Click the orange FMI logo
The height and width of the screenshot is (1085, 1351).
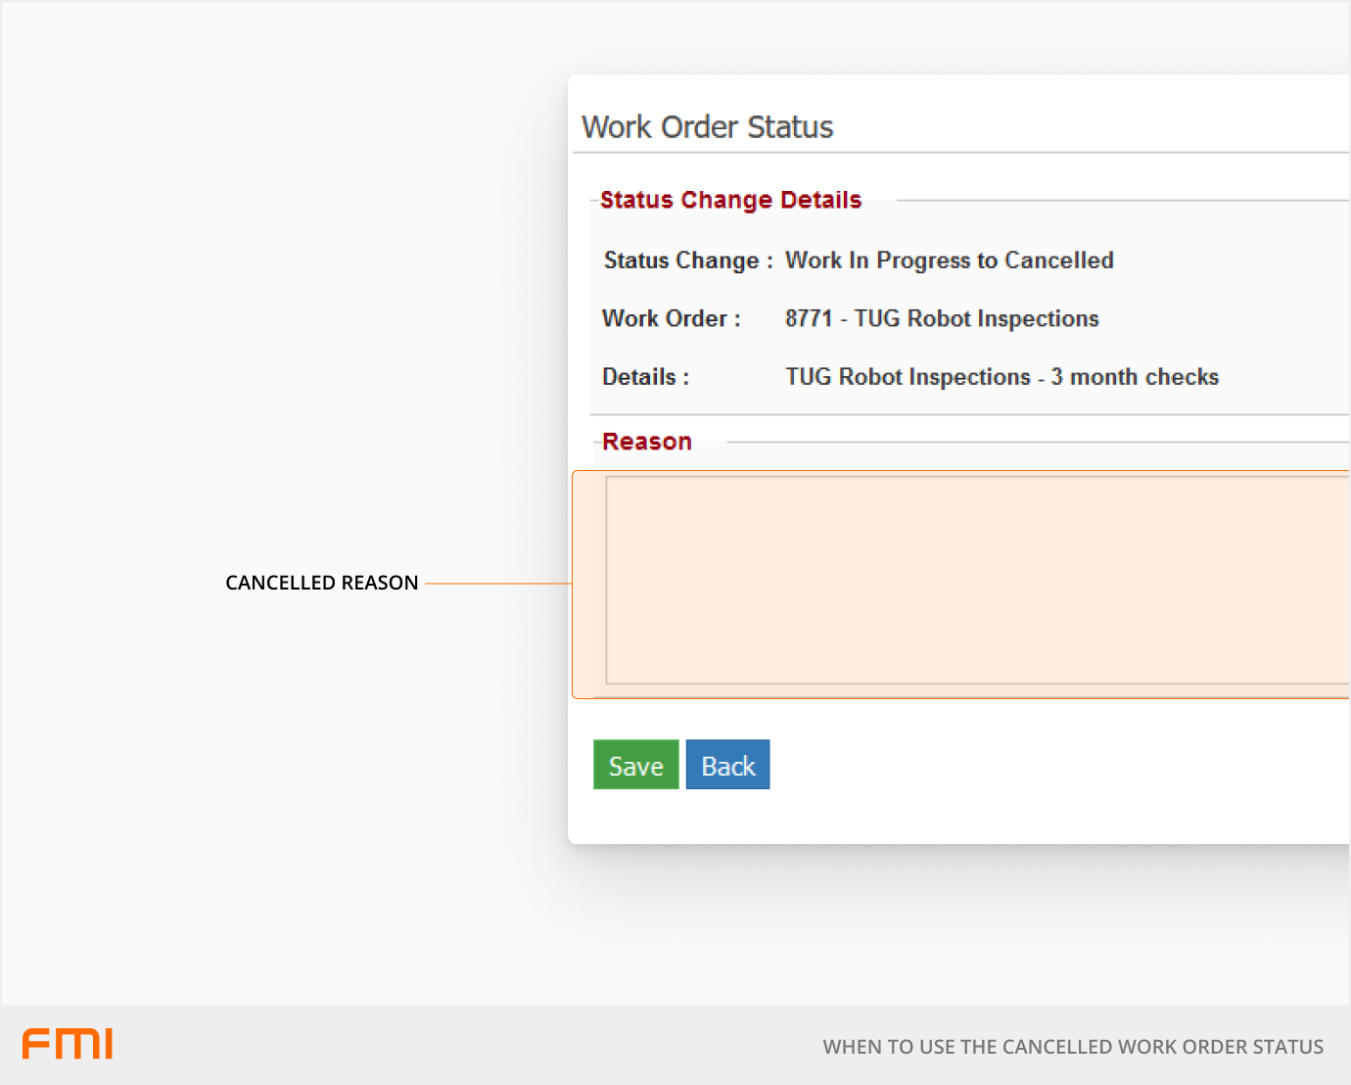(68, 1044)
